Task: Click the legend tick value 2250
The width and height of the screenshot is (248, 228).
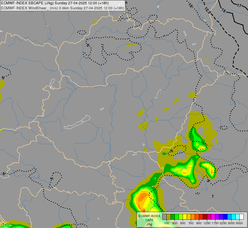Action: point(223,223)
